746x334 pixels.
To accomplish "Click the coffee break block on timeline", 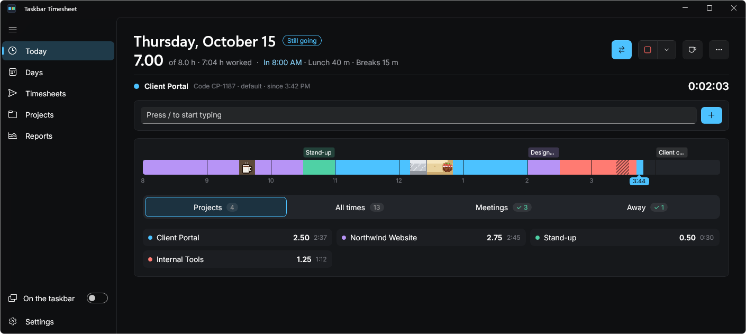I will pos(247,167).
